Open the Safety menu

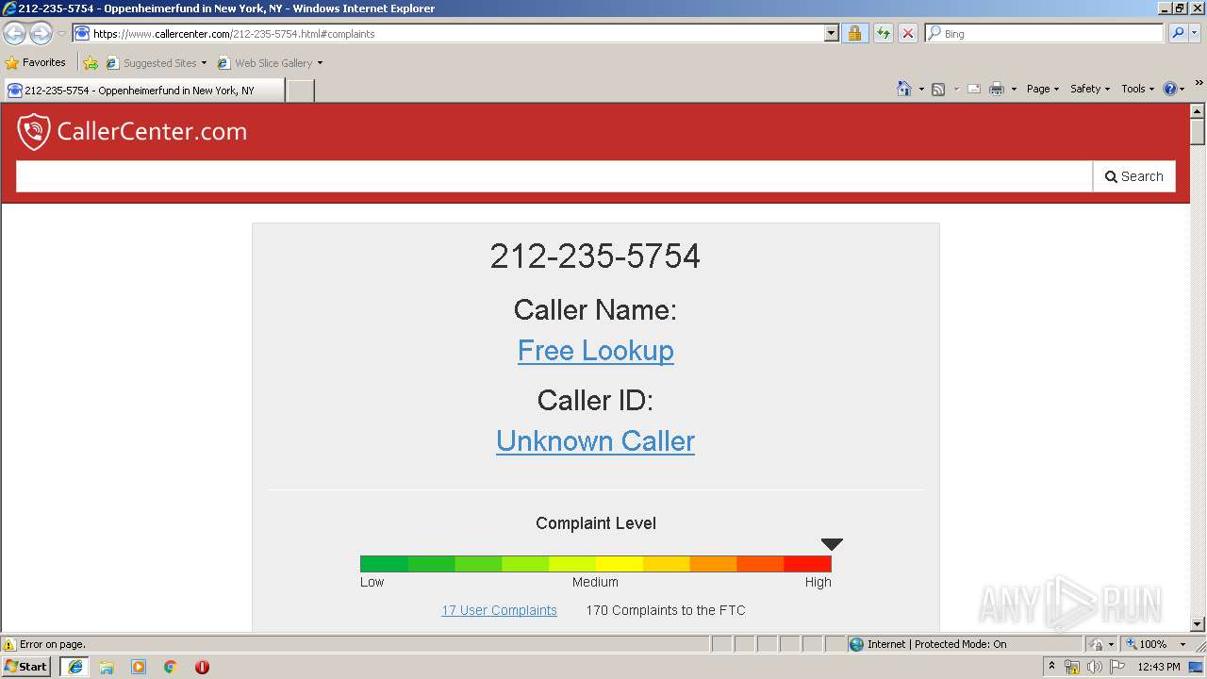click(1090, 89)
